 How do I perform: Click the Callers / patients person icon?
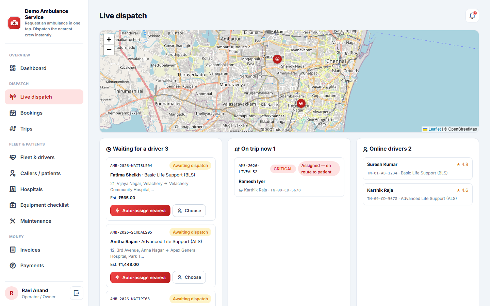tap(13, 173)
